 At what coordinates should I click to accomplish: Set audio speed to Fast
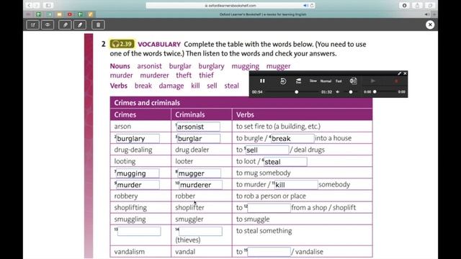click(339, 81)
